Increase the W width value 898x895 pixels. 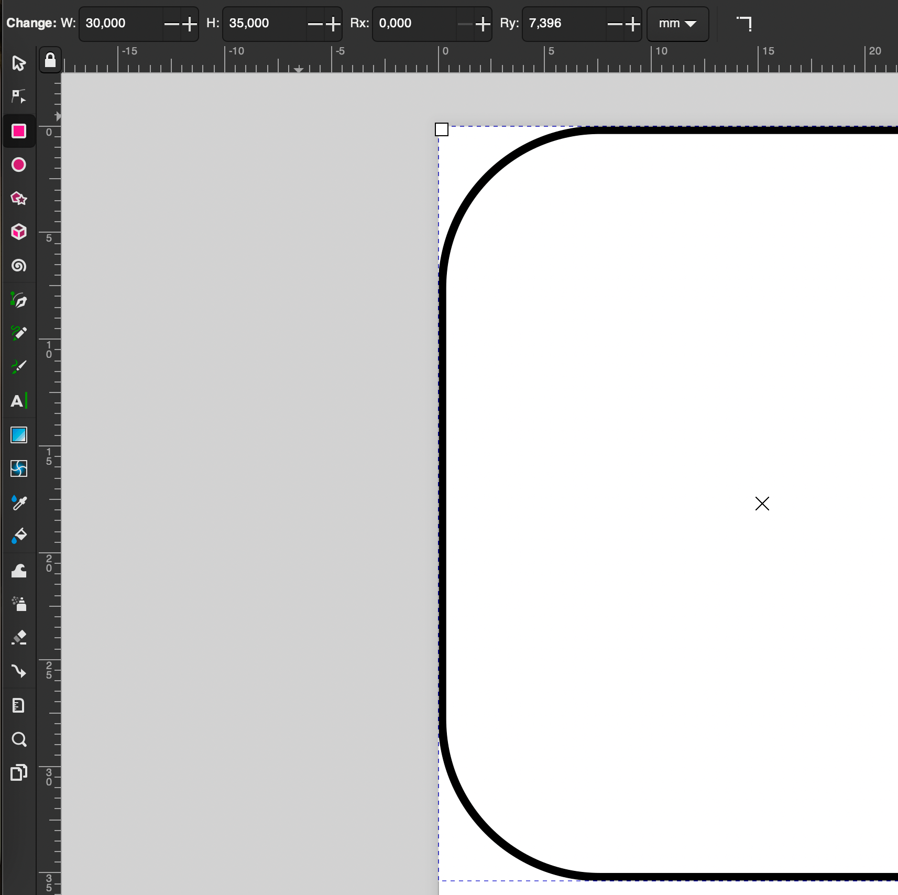[189, 24]
